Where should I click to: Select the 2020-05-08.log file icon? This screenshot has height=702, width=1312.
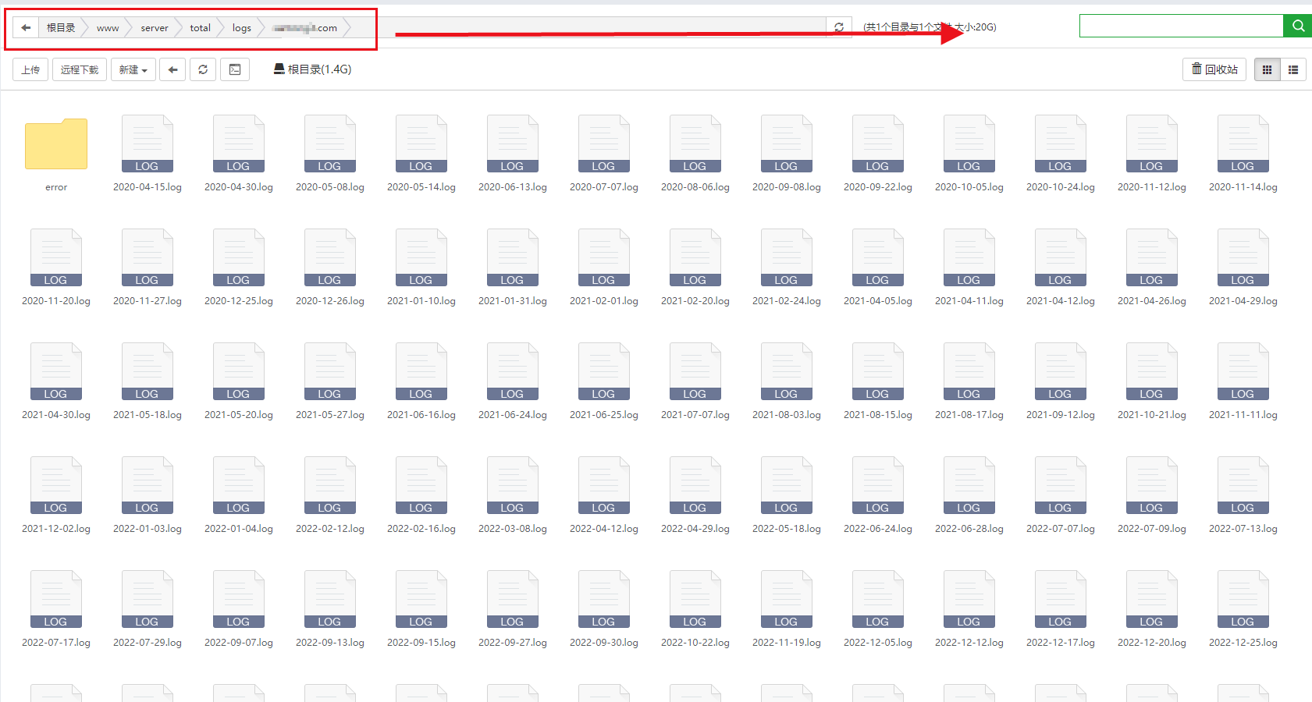pyautogui.click(x=329, y=144)
